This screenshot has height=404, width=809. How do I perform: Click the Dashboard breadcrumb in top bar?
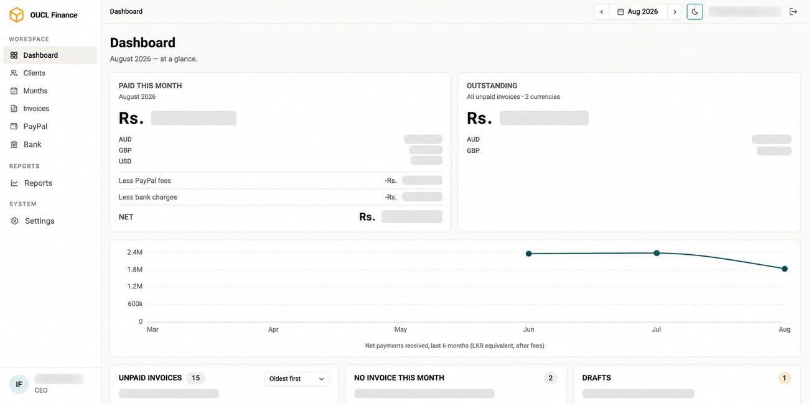[x=126, y=12]
